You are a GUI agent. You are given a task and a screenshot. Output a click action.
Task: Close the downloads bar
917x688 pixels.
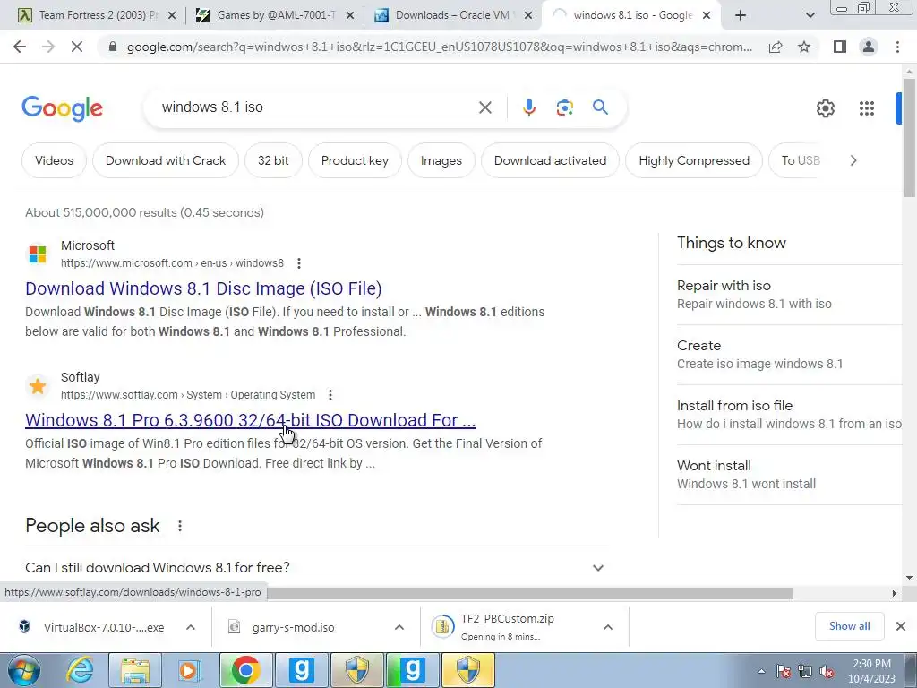tap(901, 626)
